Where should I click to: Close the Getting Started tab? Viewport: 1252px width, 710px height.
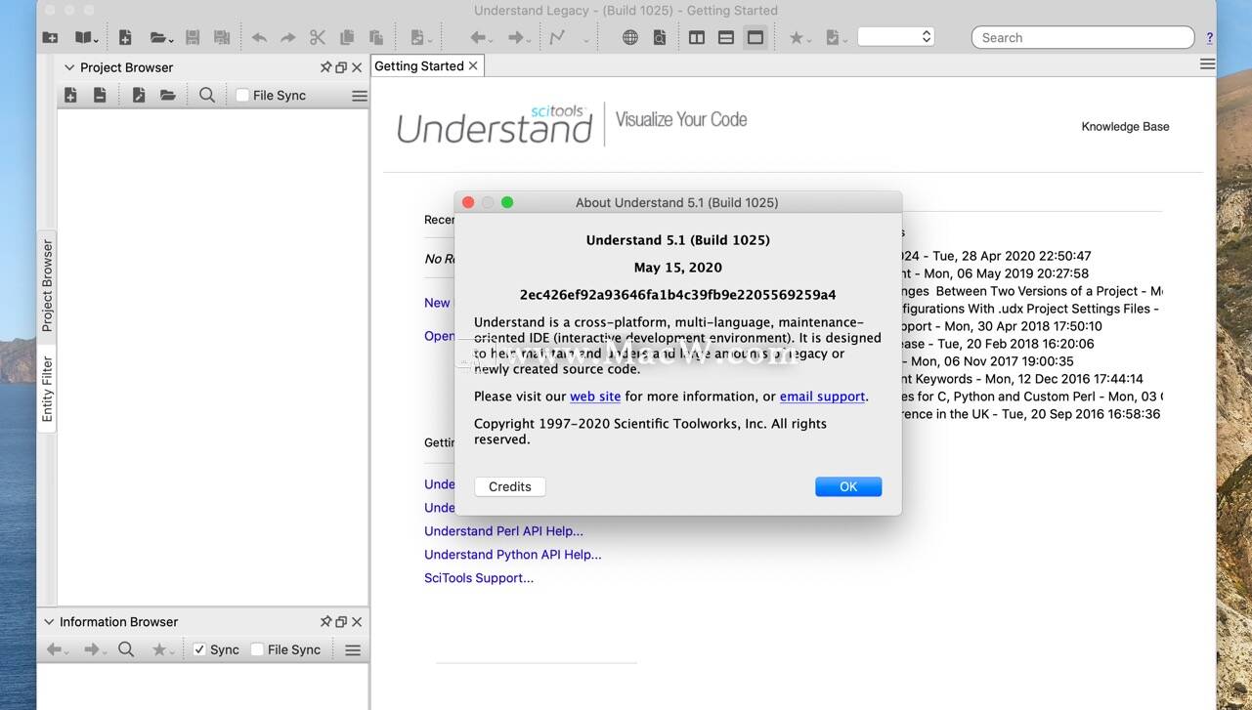[473, 65]
